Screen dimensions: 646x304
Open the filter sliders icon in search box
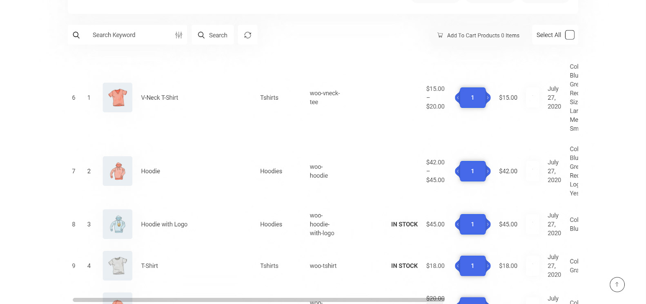pyautogui.click(x=178, y=35)
